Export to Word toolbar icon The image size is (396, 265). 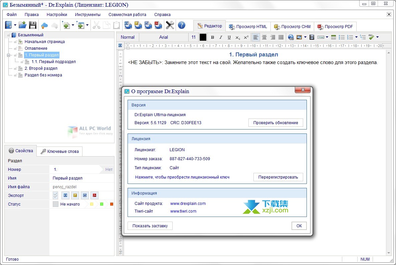(148, 25)
